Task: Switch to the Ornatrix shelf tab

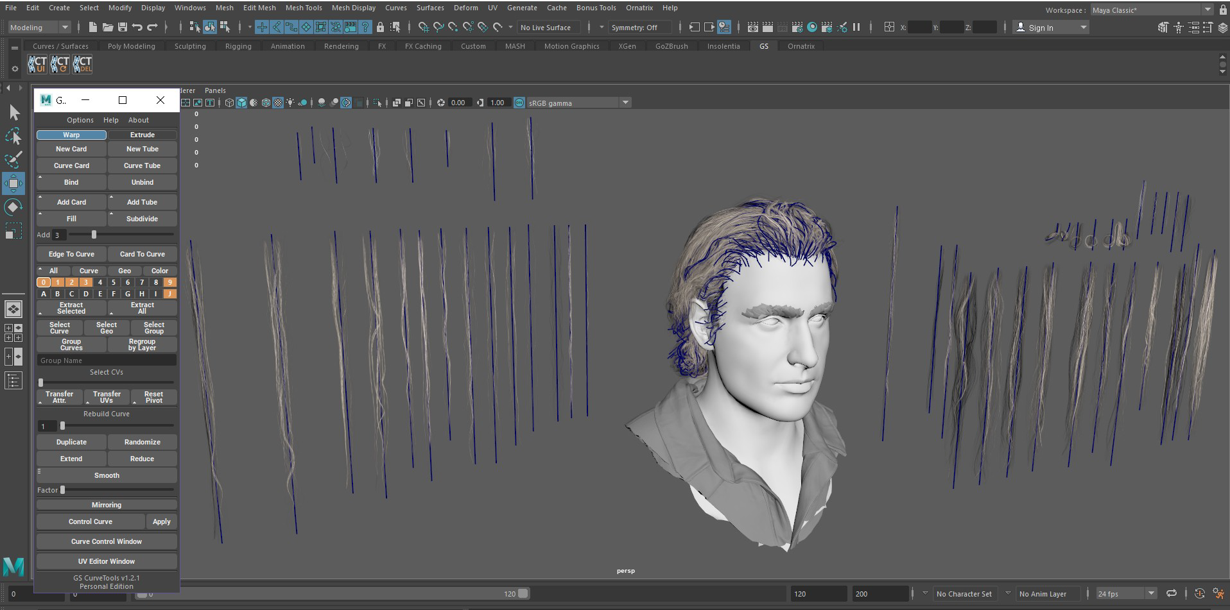Action: (801, 46)
